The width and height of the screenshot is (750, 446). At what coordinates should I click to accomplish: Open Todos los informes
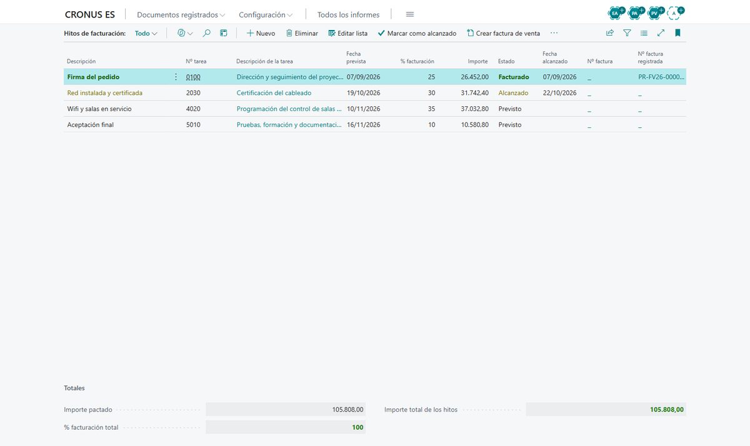tap(348, 14)
